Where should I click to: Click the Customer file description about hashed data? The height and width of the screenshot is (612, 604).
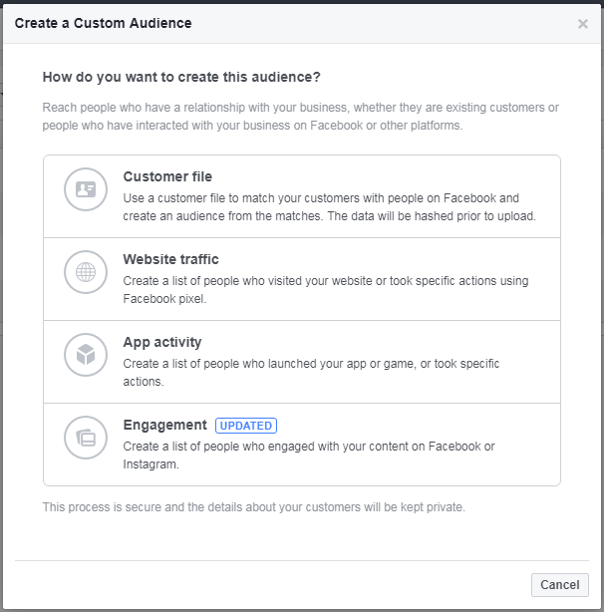point(329,207)
